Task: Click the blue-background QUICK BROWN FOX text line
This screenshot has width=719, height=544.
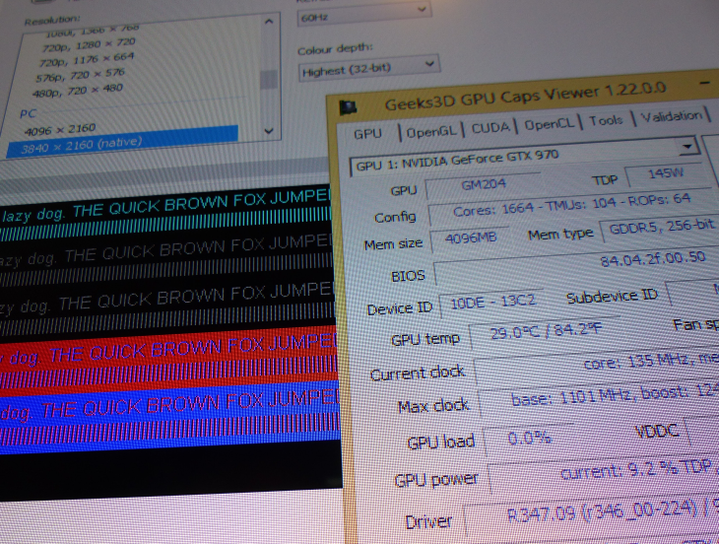Action: (x=169, y=406)
